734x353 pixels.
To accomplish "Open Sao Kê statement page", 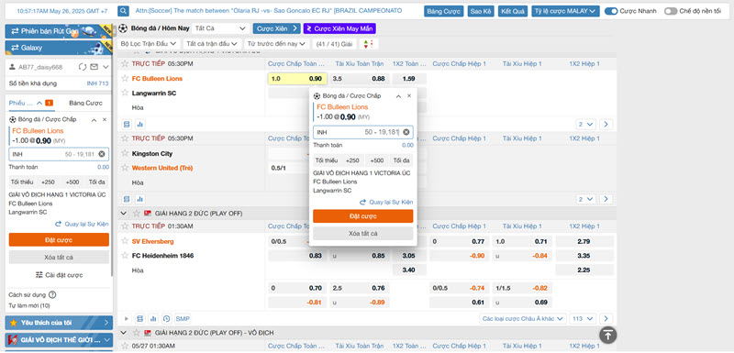I will coord(481,11).
